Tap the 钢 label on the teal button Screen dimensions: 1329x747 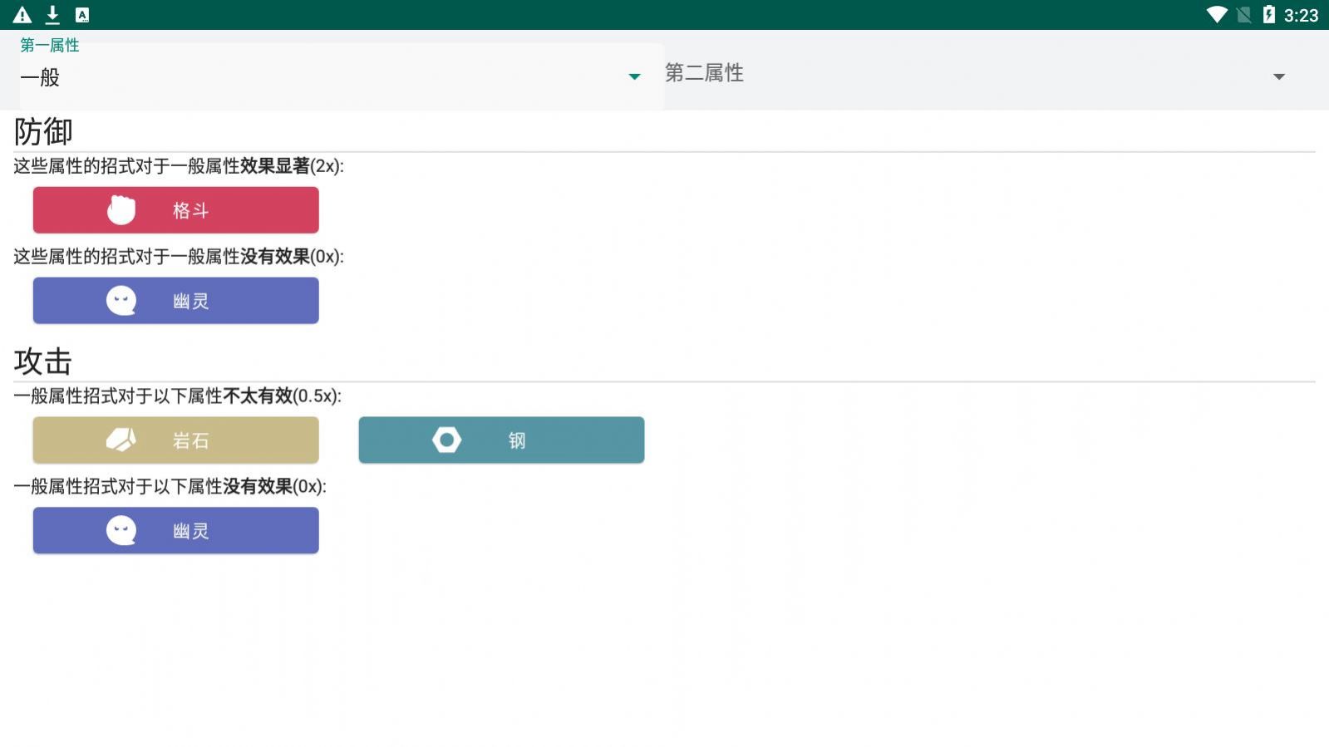tap(517, 441)
